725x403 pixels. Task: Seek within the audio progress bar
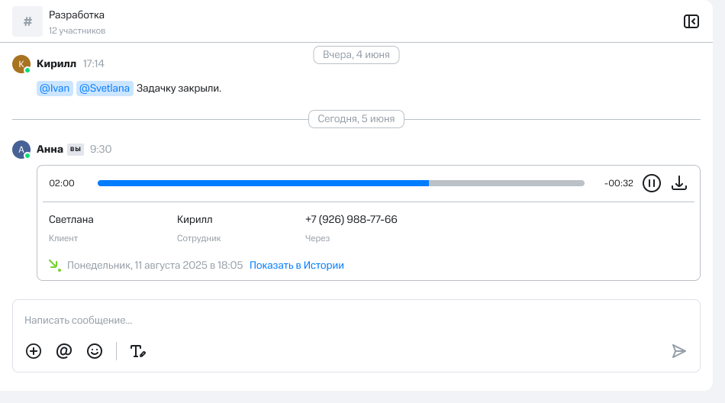[x=340, y=183]
